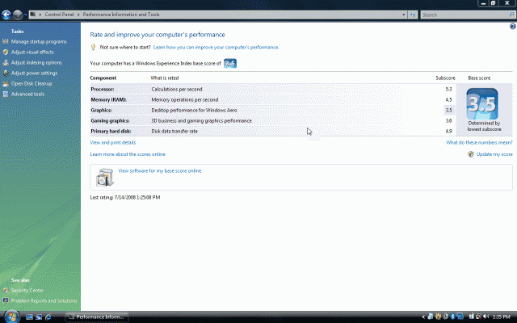Viewport: 517px width, 323px height.
Task: Click the Security Center shield icon
Action: [6, 291]
